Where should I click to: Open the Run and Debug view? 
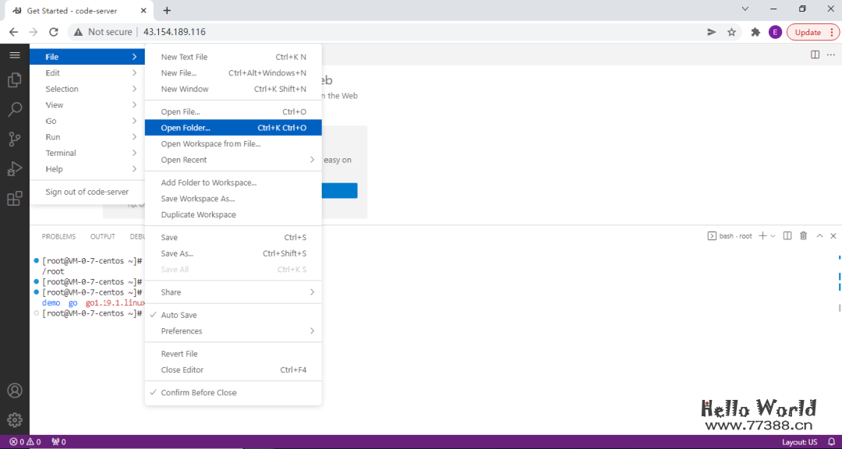[14, 169]
